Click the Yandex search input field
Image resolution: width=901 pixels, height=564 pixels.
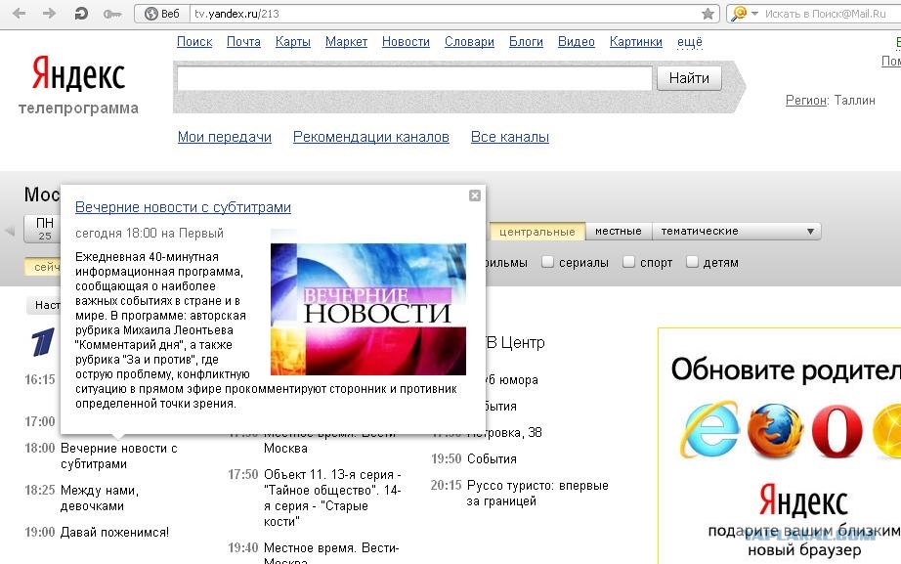tap(414, 78)
